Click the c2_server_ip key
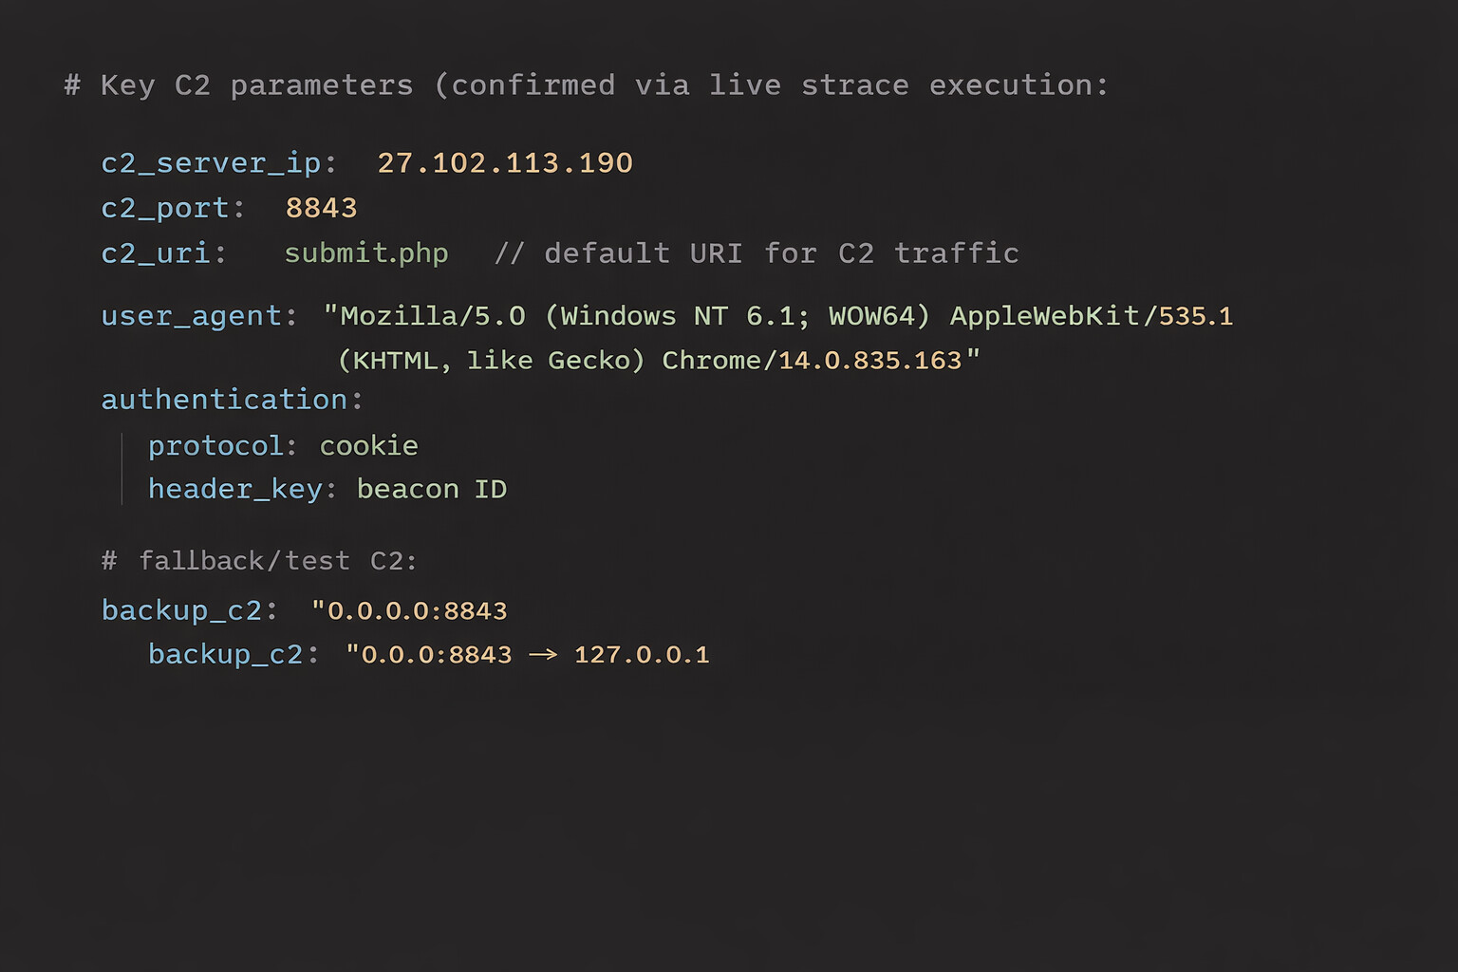Image resolution: width=1458 pixels, height=972 pixels. (211, 163)
